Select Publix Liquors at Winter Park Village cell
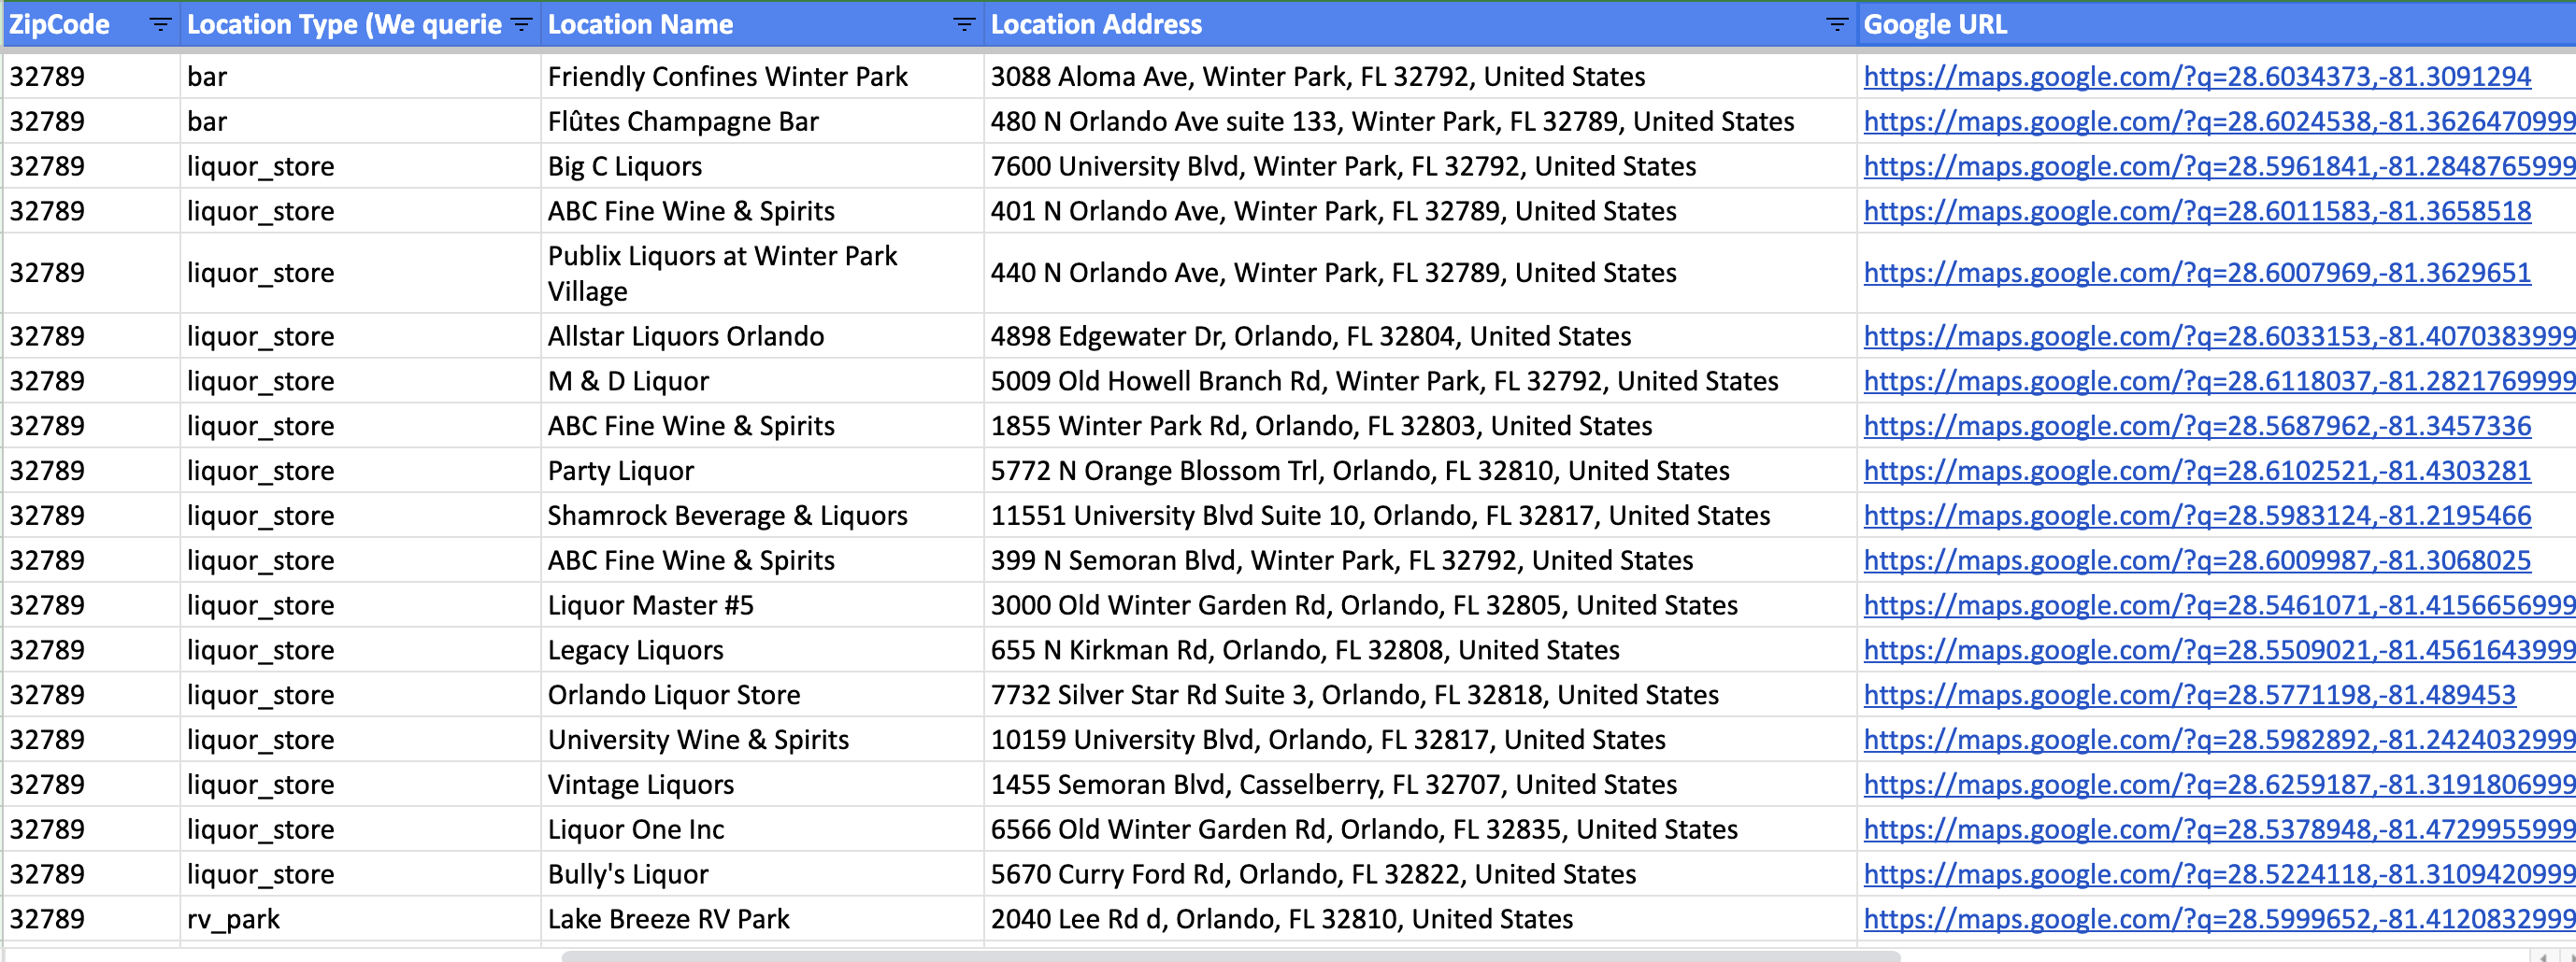The height and width of the screenshot is (962, 2576). coord(762,274)
